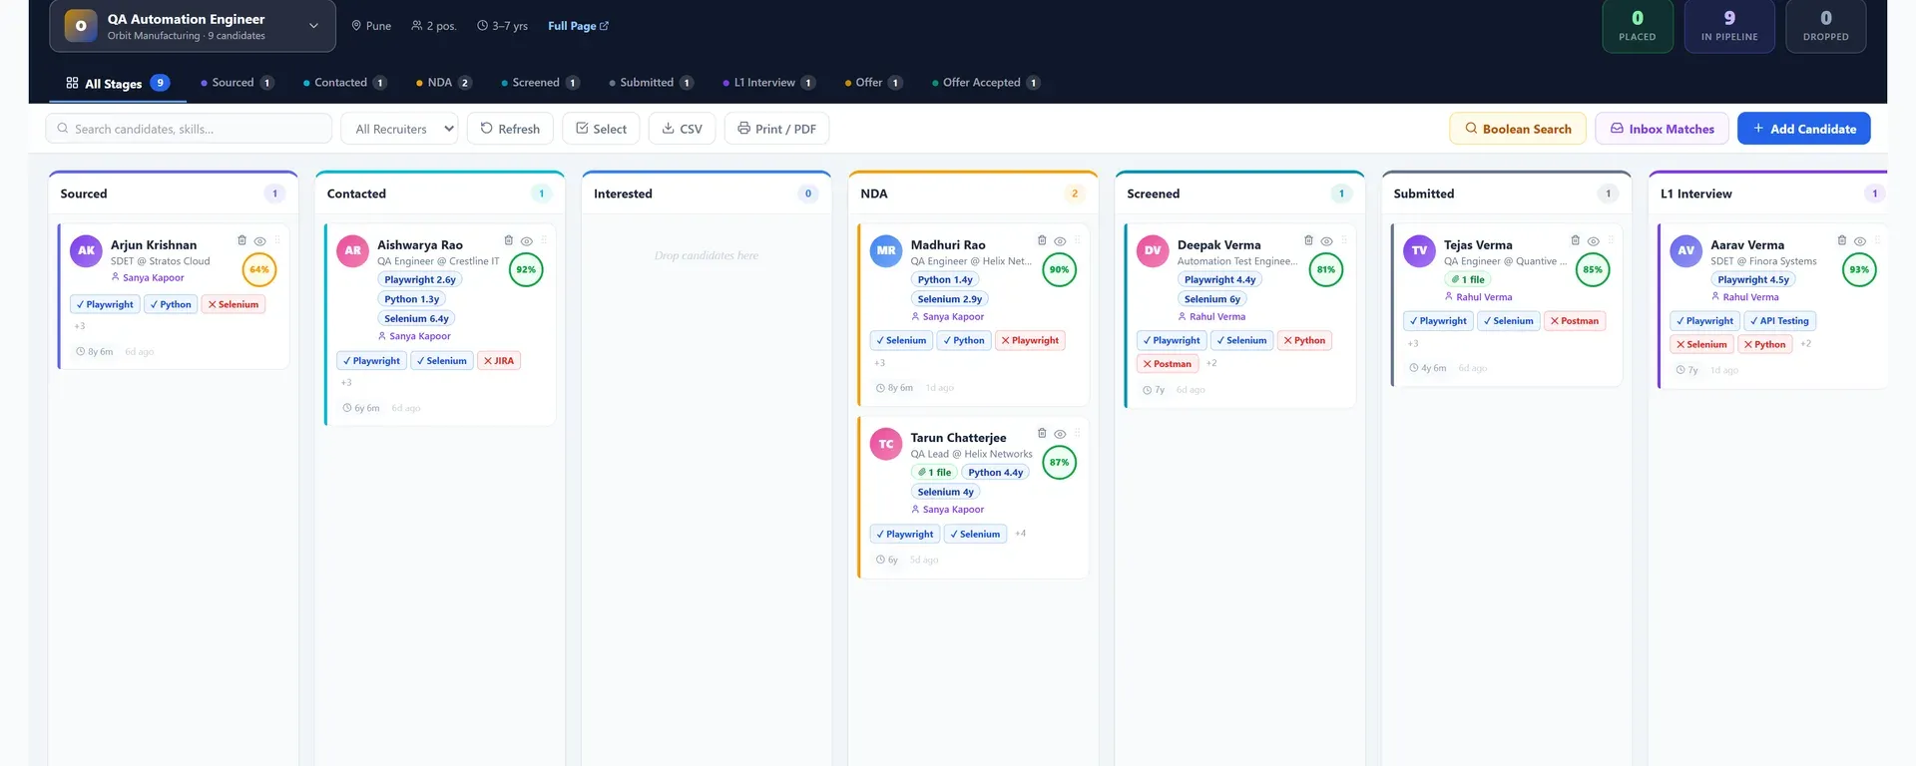Screen dimensions: 1916x766
Task: Click the orange O job logo in the header
Action: [81, 26]
